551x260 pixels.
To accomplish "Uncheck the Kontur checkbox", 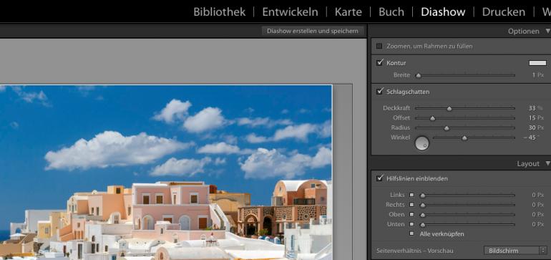I will 379,62.
